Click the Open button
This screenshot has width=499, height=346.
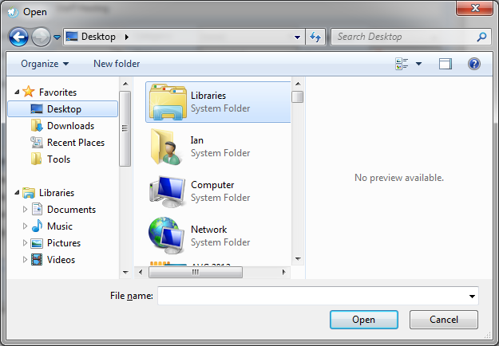click(364, 320)
